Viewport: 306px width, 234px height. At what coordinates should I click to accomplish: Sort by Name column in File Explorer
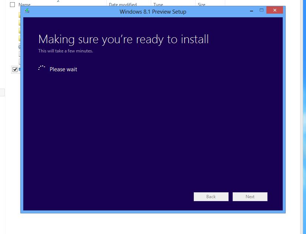(24, 4)
